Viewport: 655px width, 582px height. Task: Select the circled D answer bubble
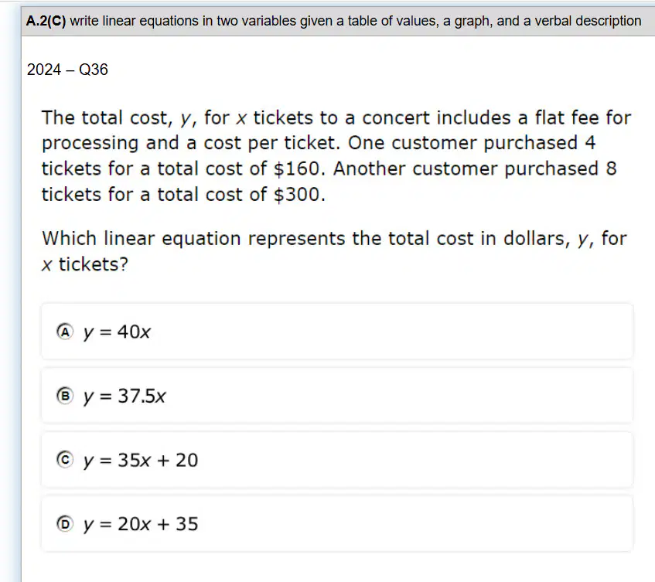65,523
